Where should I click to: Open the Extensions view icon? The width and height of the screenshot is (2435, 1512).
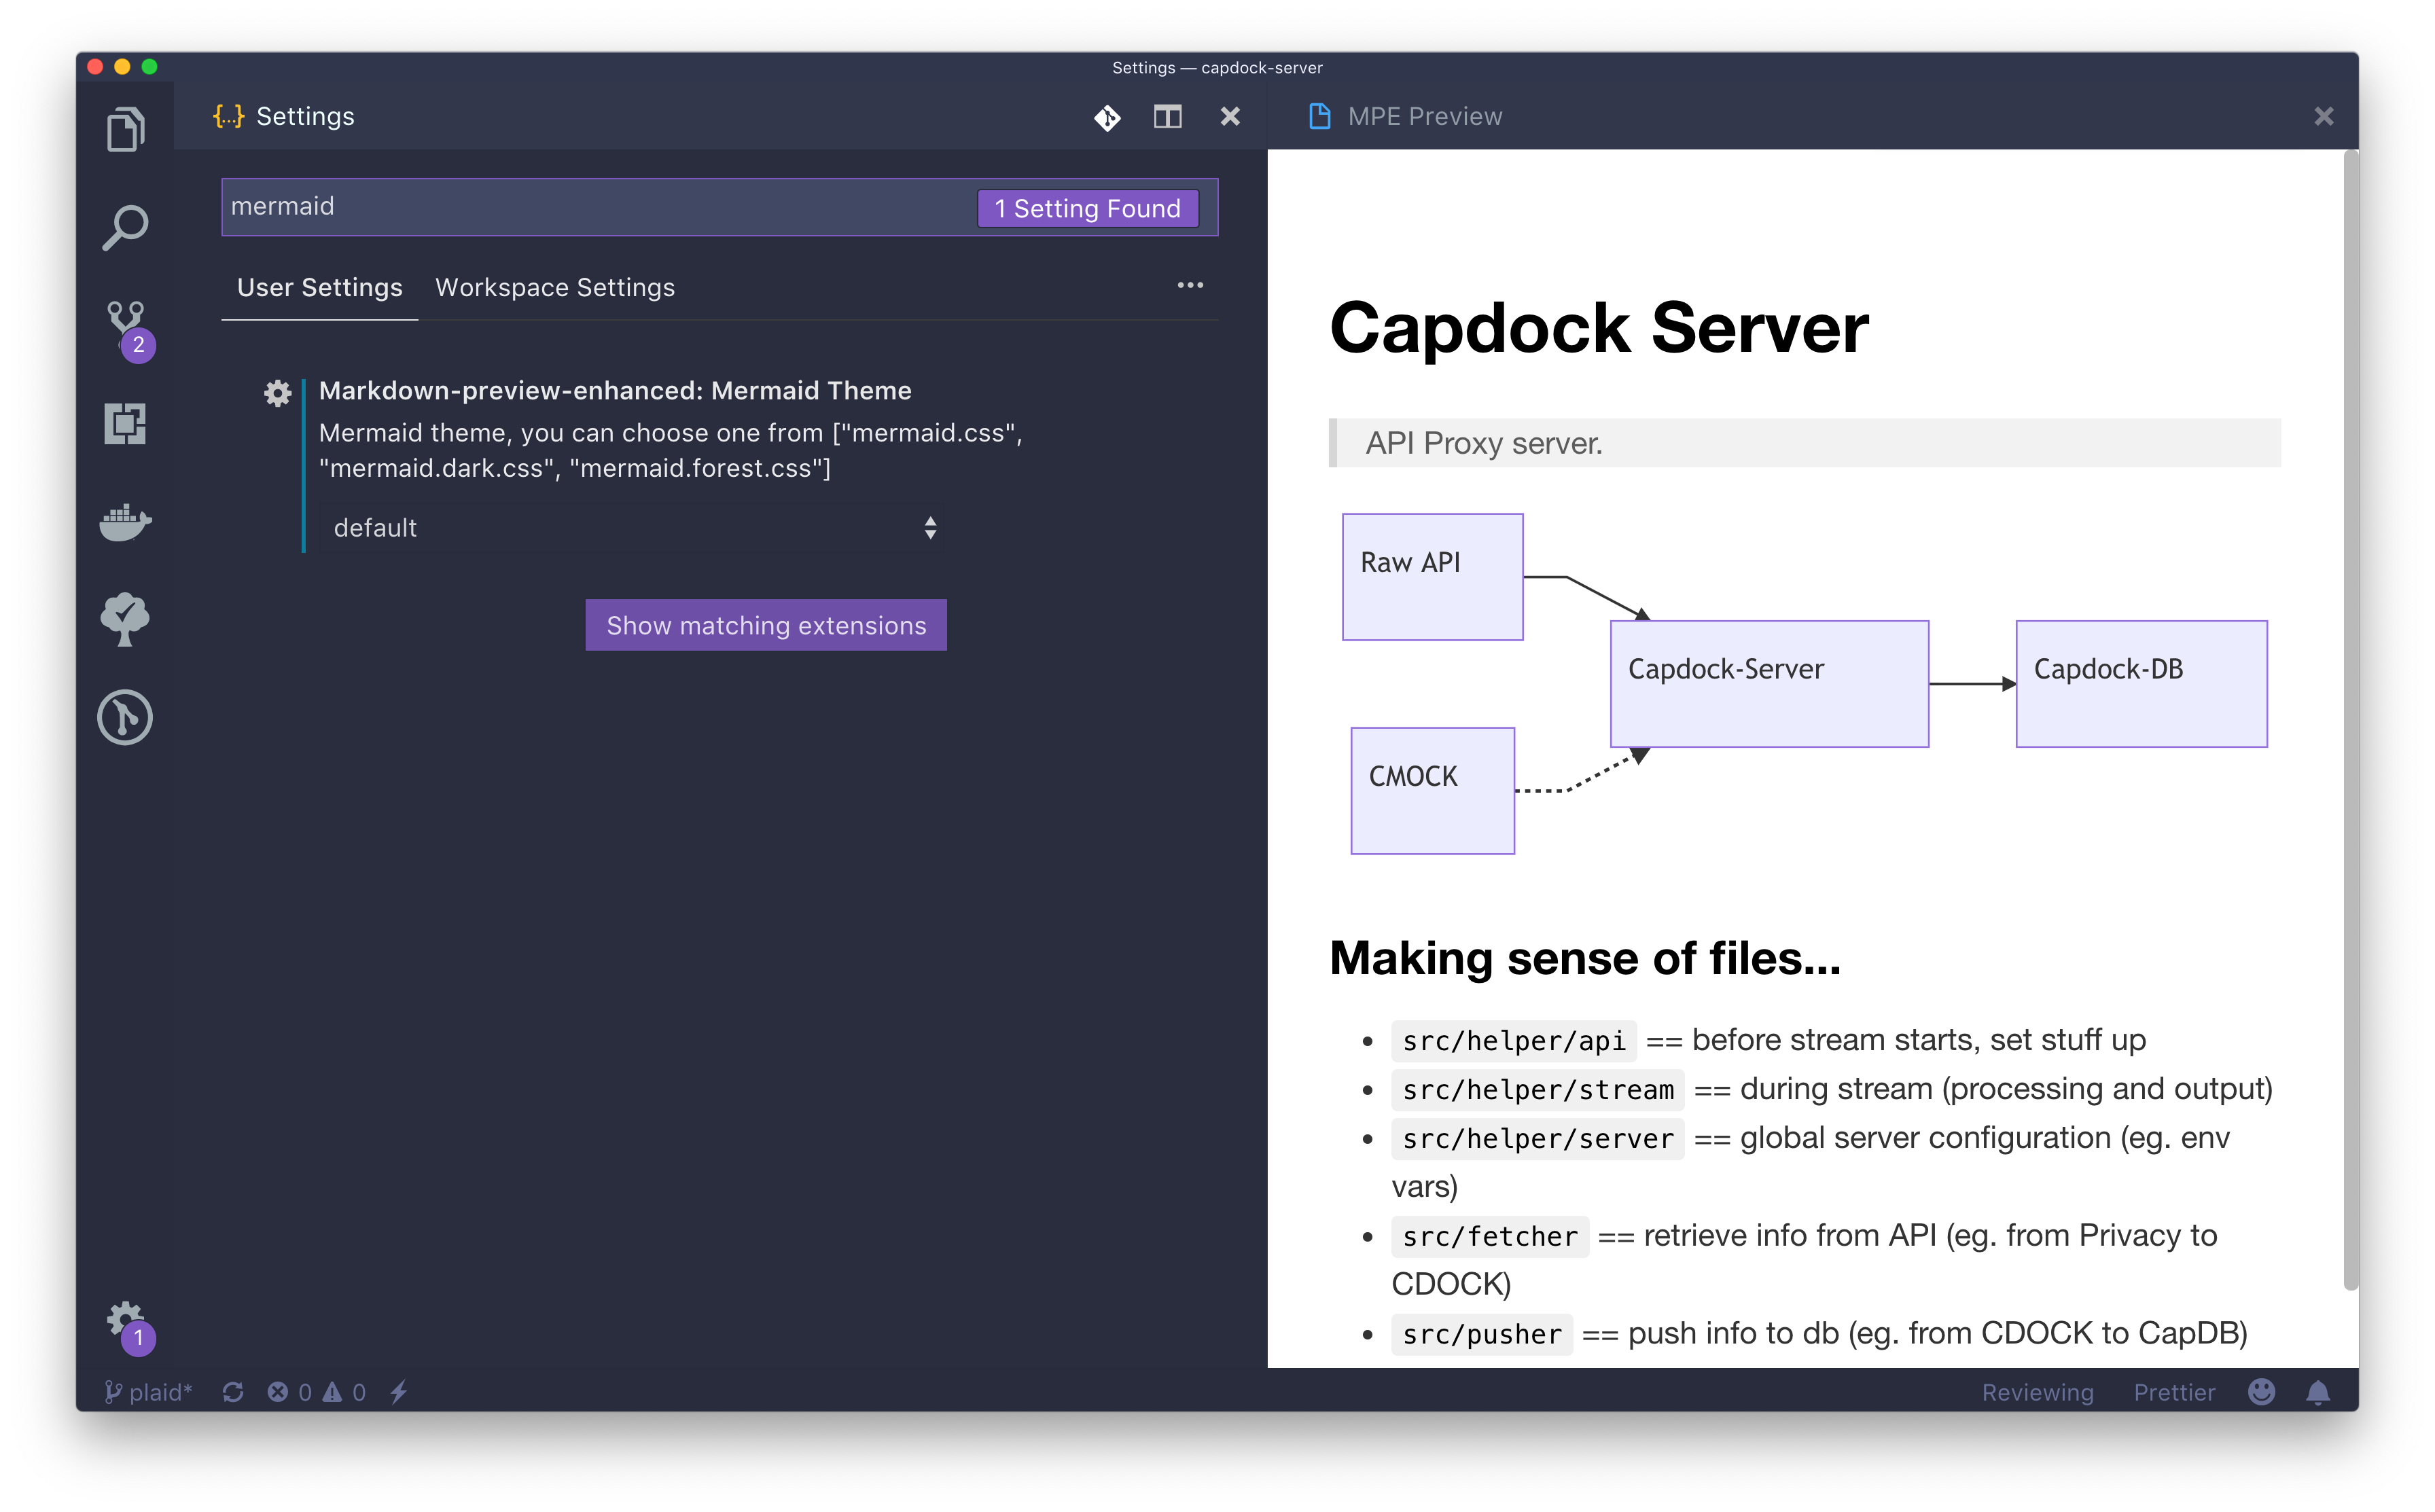[125, 424]
